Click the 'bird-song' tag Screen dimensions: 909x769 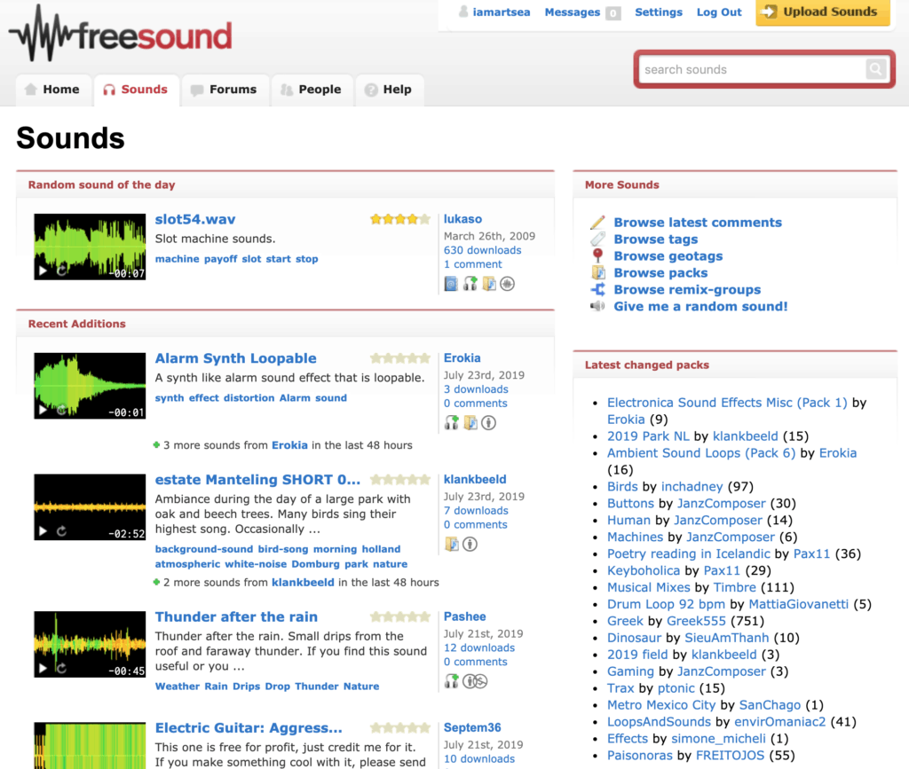283,549
